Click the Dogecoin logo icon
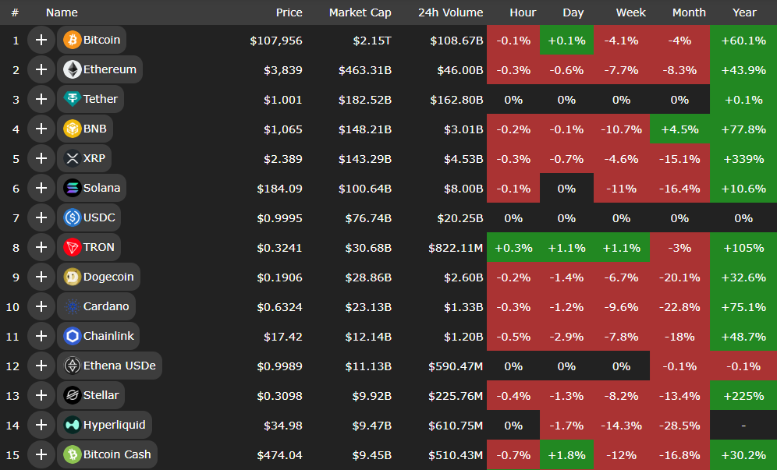The image size is (777, 470). tap(73, 277)
